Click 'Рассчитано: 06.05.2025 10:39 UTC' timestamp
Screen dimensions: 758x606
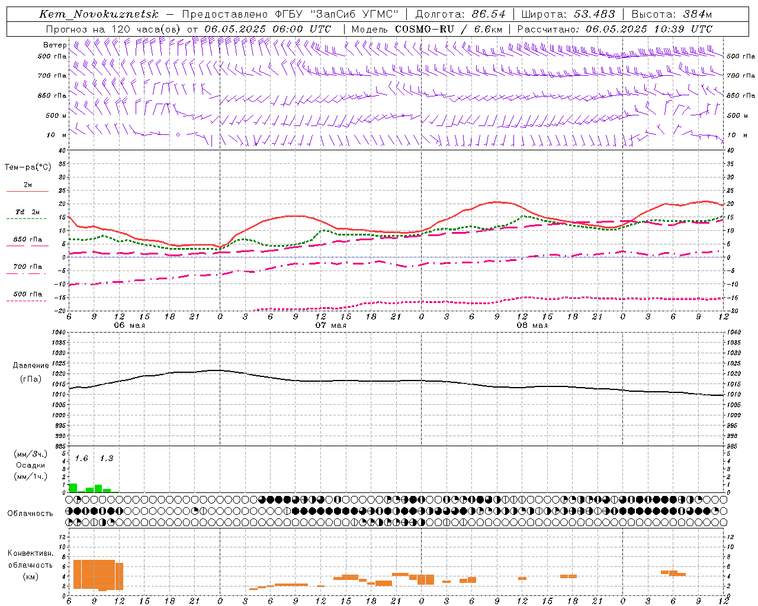(x=615, y=29)
